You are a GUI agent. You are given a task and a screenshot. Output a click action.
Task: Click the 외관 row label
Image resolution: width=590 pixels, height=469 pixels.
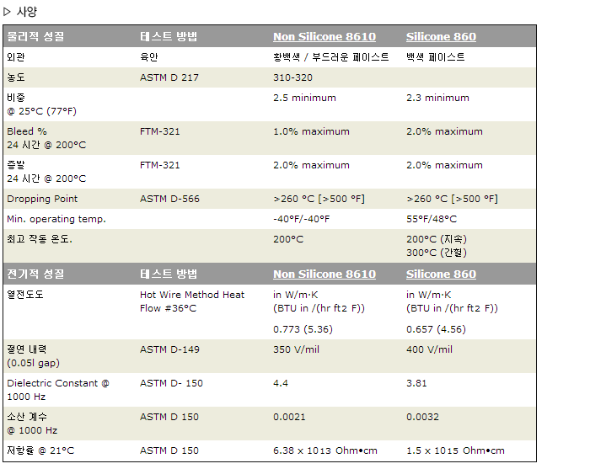(16, 57)
